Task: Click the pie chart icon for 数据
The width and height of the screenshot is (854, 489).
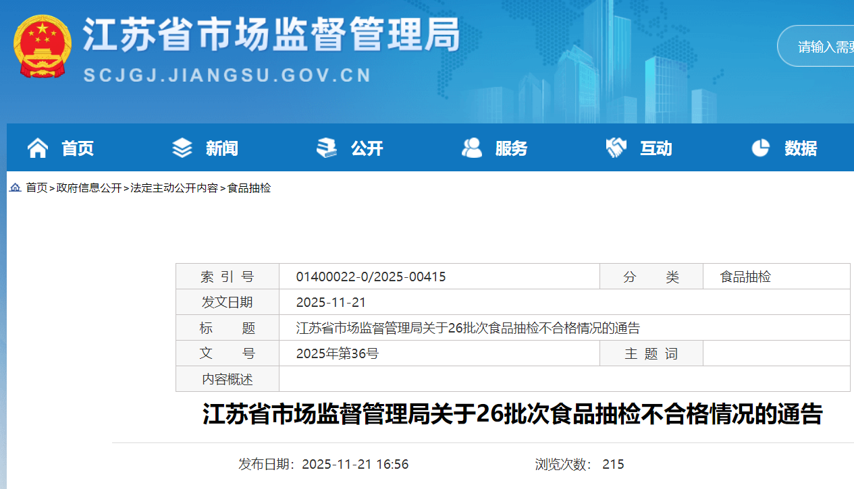Action: 761,148
